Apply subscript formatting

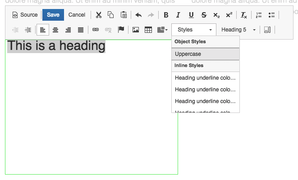[216, 15]
